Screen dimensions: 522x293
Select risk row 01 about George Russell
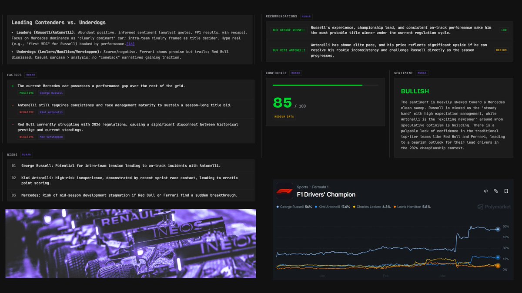(x=131, y=165)
